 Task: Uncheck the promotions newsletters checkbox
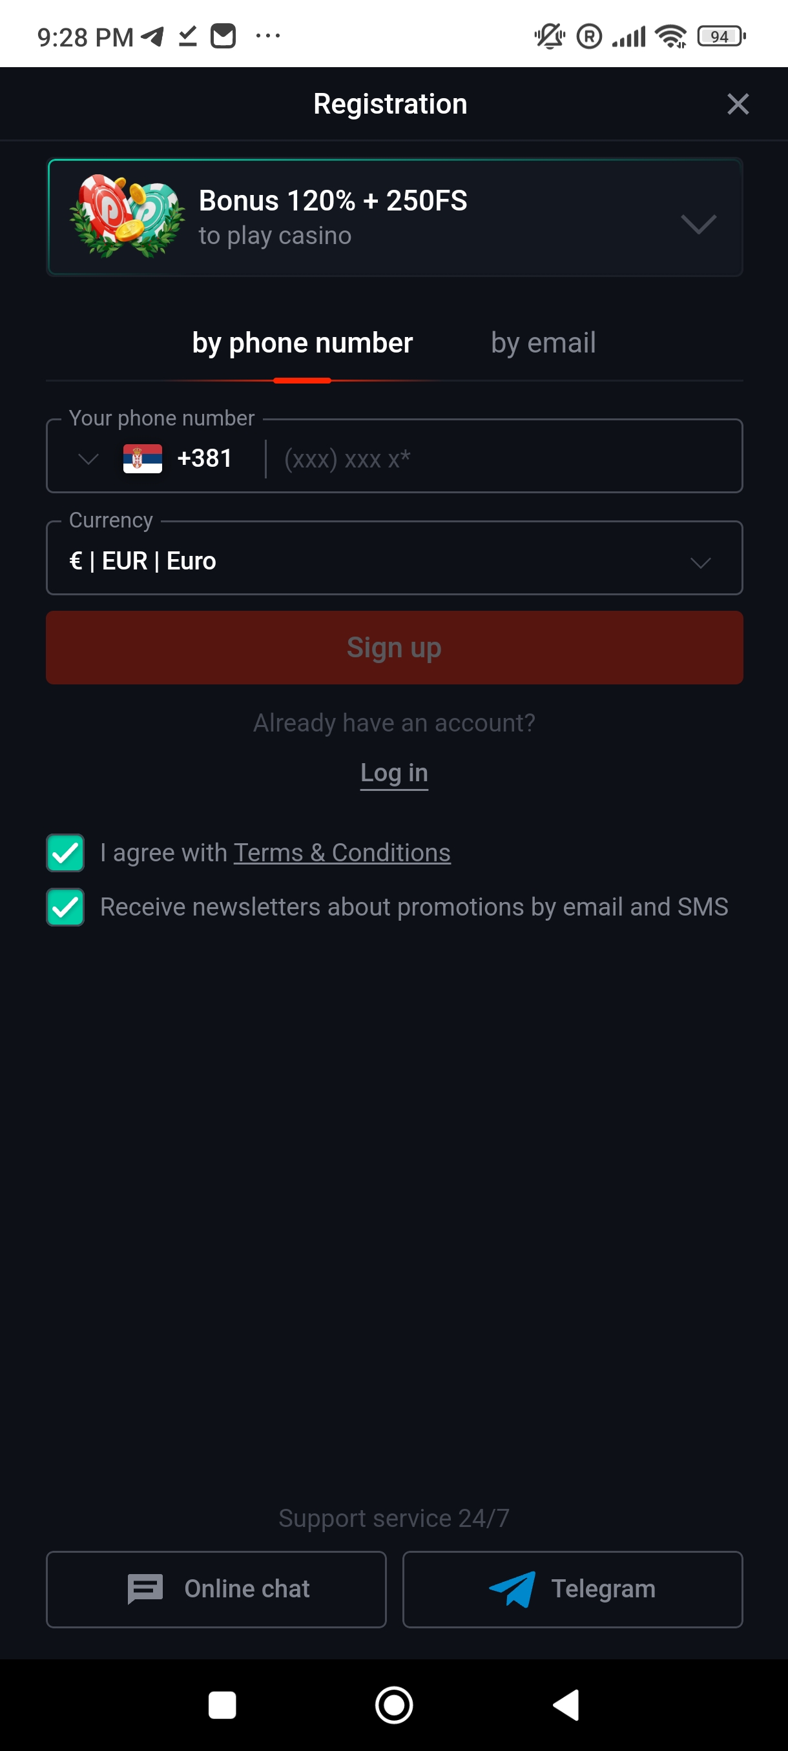pyautogui.click(x=65, y=906)
